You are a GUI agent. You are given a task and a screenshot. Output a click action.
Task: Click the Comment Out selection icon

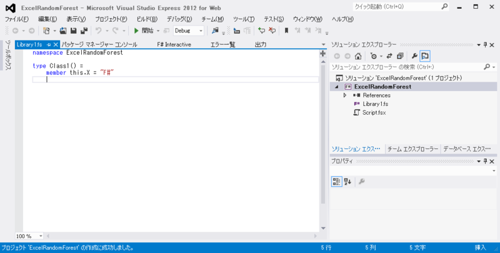(x=261, y=31)
